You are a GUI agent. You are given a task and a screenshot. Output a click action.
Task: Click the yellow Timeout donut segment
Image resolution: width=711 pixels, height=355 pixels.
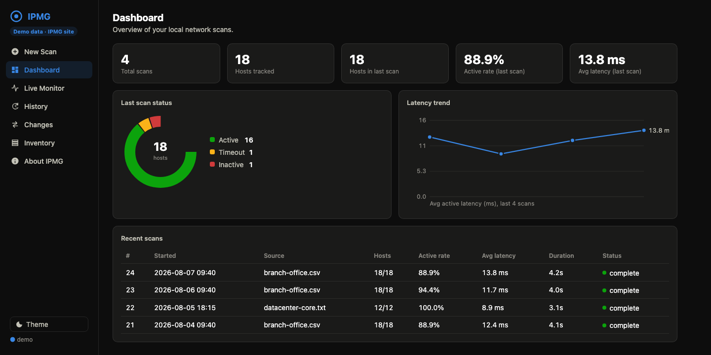tap(145, 125)
